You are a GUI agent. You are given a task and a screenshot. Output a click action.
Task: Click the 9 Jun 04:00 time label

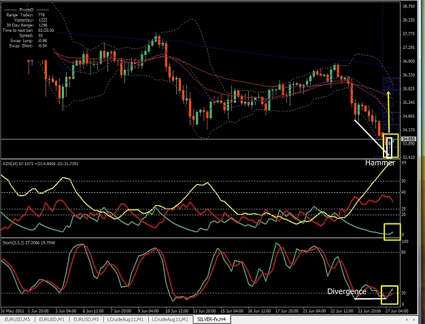click(148, 310)
